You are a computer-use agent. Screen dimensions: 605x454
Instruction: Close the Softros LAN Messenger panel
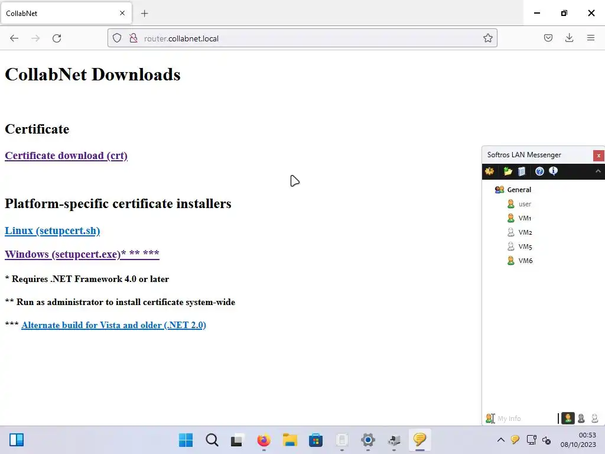tap(599, 155)
